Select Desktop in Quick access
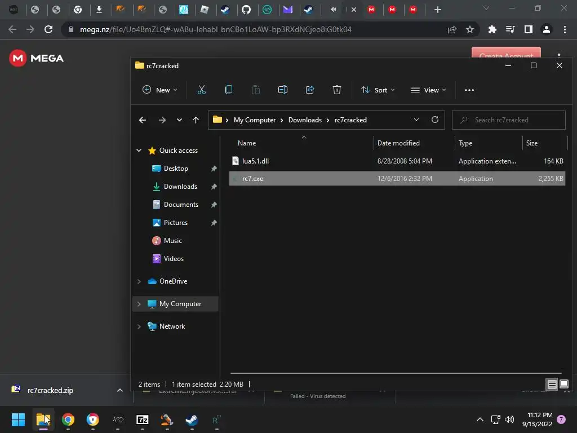The width and height of the screenshot is (577, 433). pyautogui.click(x=176, y=168)
